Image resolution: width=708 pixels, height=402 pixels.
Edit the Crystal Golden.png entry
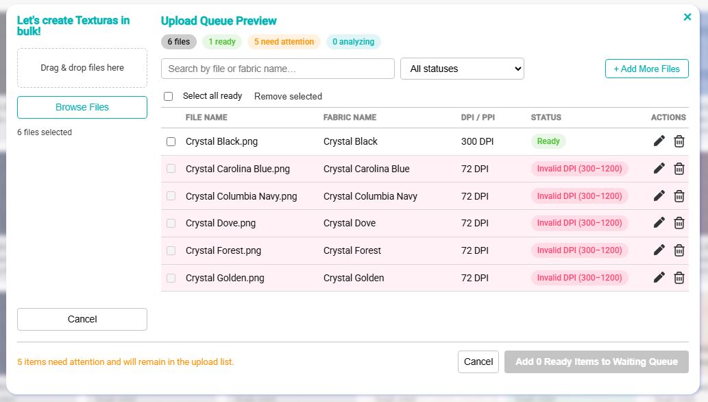(659, 278)
